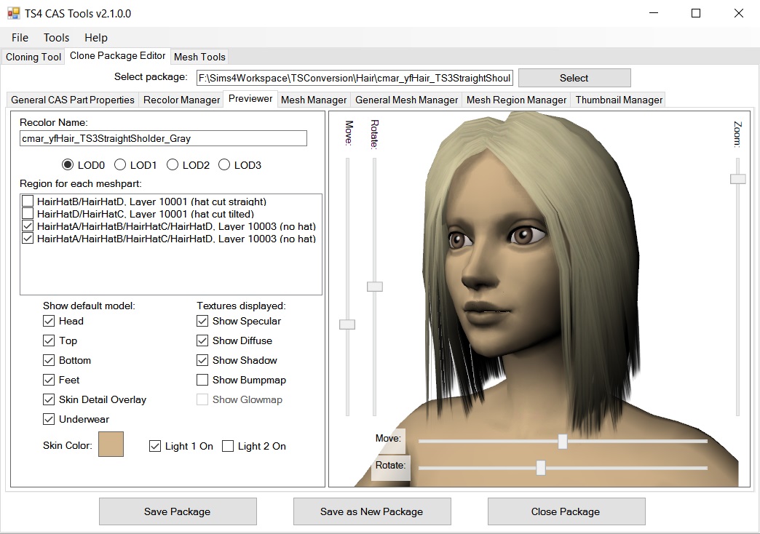Click the vertical Zoom slider handle
Viewport: 760px width, 534px height.
click(737, 179)
